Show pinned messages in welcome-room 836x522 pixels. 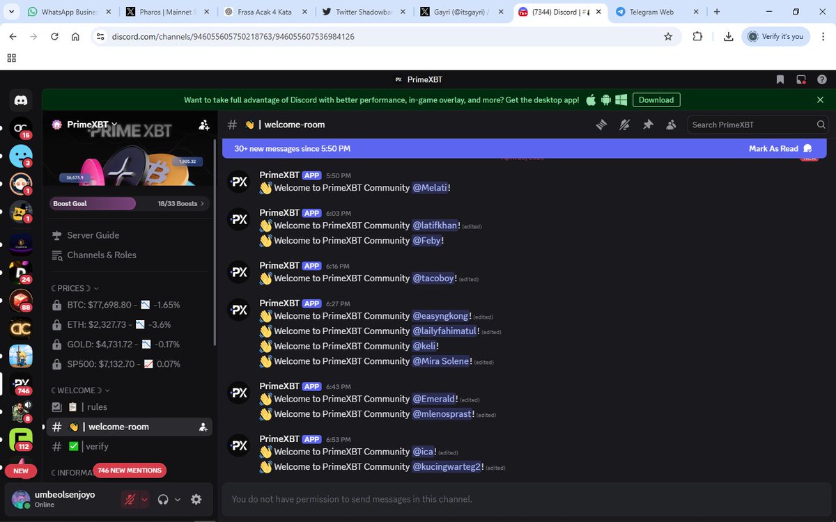648,125
